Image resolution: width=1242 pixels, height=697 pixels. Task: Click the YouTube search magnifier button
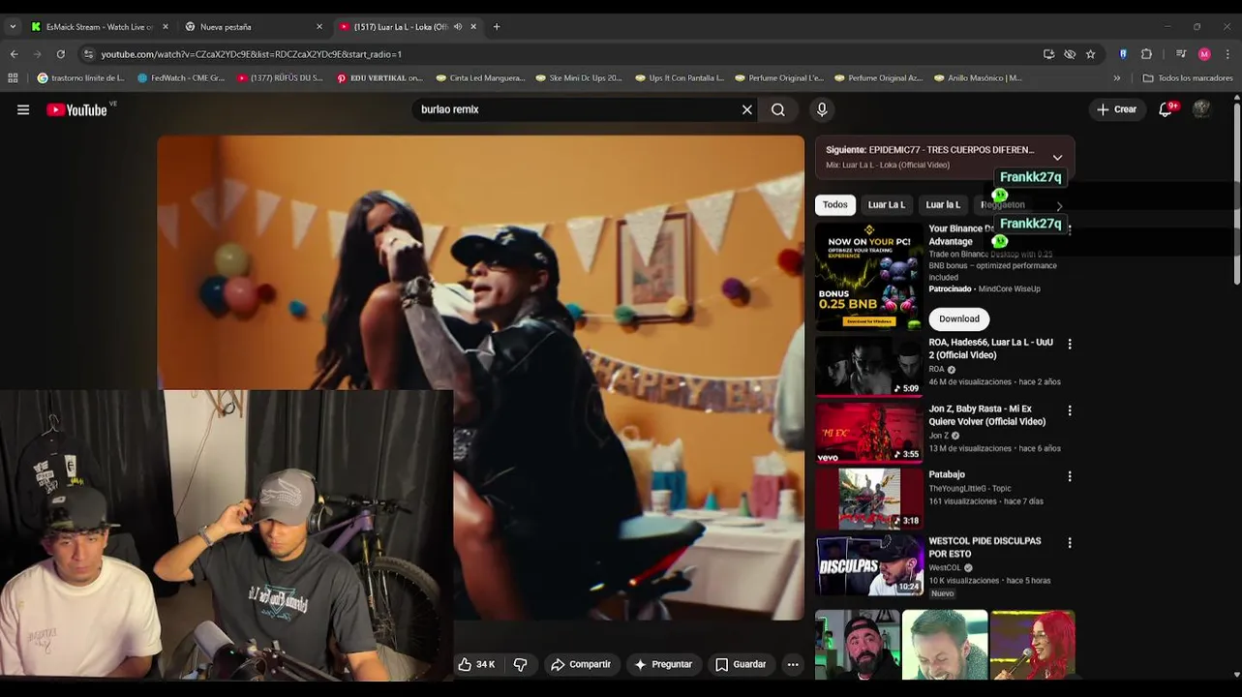778,109
